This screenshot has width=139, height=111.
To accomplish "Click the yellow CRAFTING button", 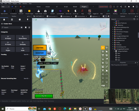I will pos(40,48).
